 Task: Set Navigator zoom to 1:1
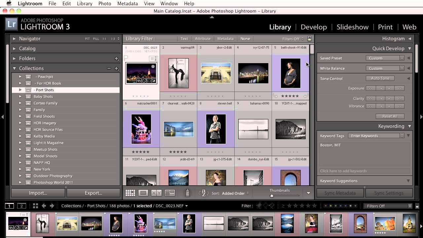[x=104, y=39]
